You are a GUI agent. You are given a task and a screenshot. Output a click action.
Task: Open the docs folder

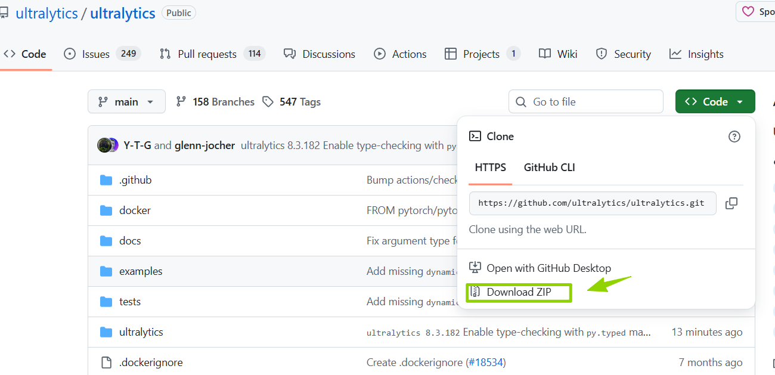click(x=130, y=241)
